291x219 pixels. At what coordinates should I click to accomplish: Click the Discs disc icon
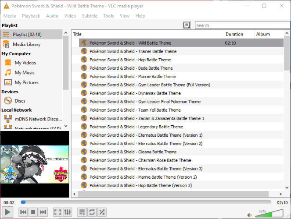coord(8,101)
